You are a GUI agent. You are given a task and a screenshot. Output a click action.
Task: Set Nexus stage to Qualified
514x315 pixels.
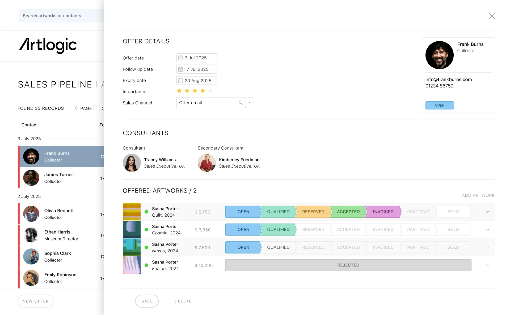278,247
